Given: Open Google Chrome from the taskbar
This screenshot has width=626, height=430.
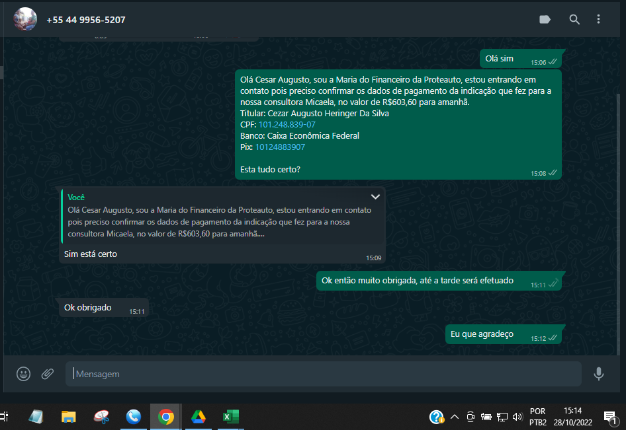Looking at the screenshot, I should pos(166,417).
